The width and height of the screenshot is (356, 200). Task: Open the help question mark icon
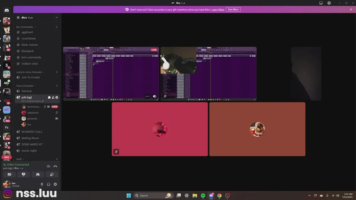(x=329, y=3)
